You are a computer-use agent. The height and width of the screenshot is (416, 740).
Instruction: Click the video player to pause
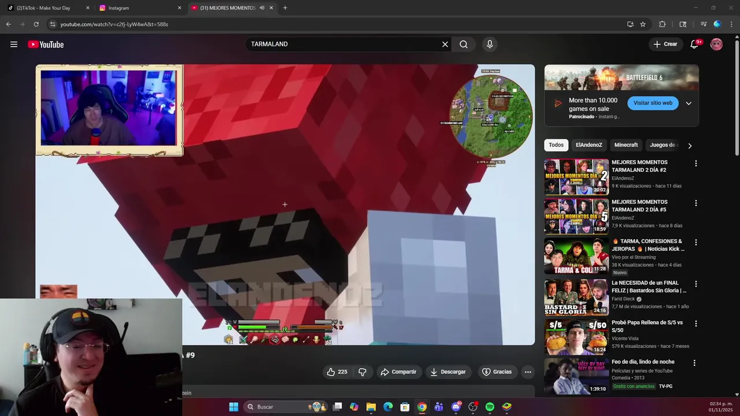coord(285,205)
